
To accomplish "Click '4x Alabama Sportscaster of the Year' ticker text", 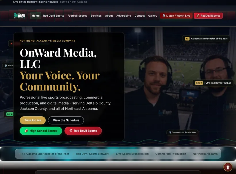I will click(45, 154).
